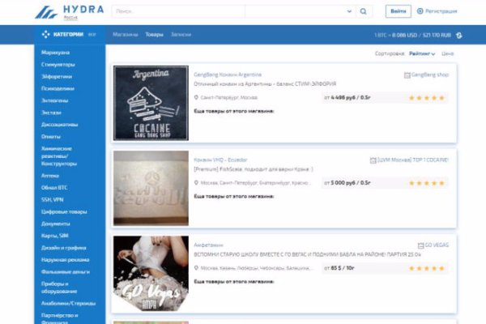Viewport: 486px width, 324px height.
Task: Expand the Рейтинг sorting dropdown
Action: [422, 53]
